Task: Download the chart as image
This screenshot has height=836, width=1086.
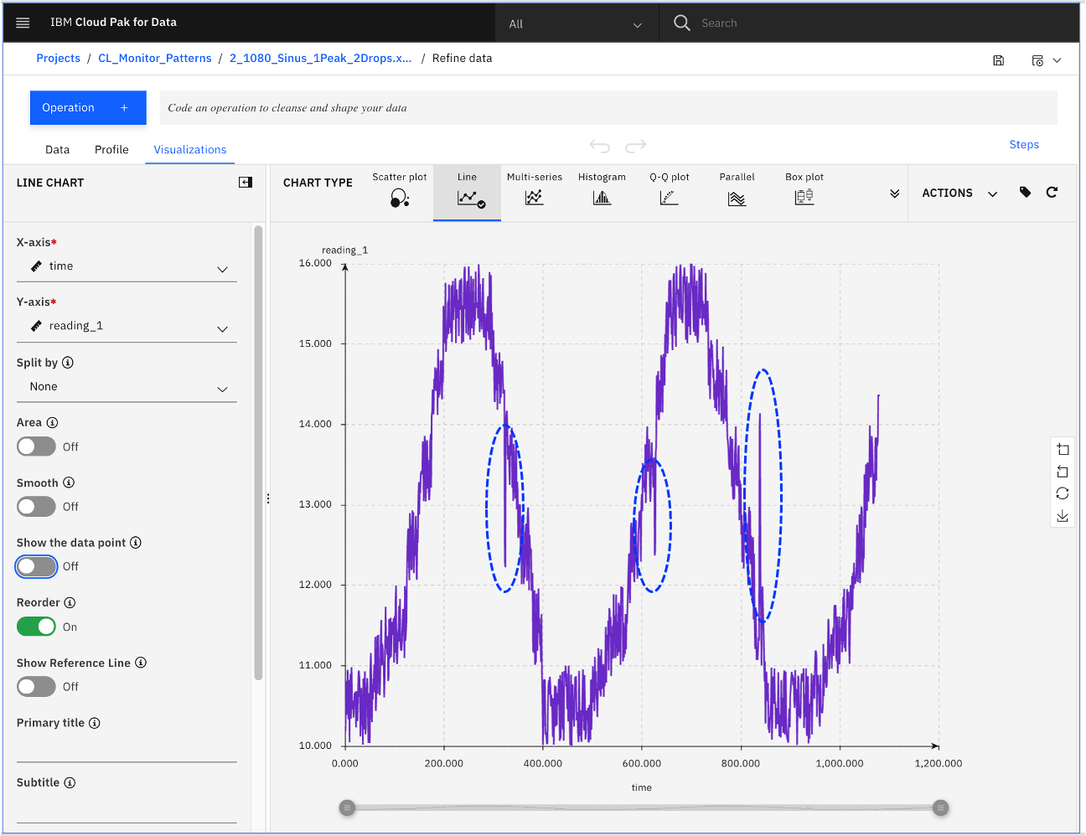Action: coord(1063,516)
